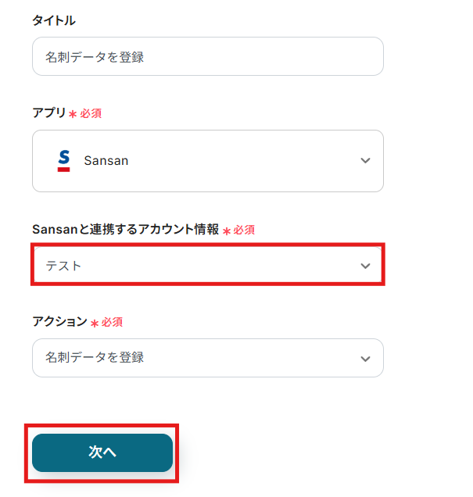Click the タイトル field label
The image size is (473, 497).
pos(54,20)
